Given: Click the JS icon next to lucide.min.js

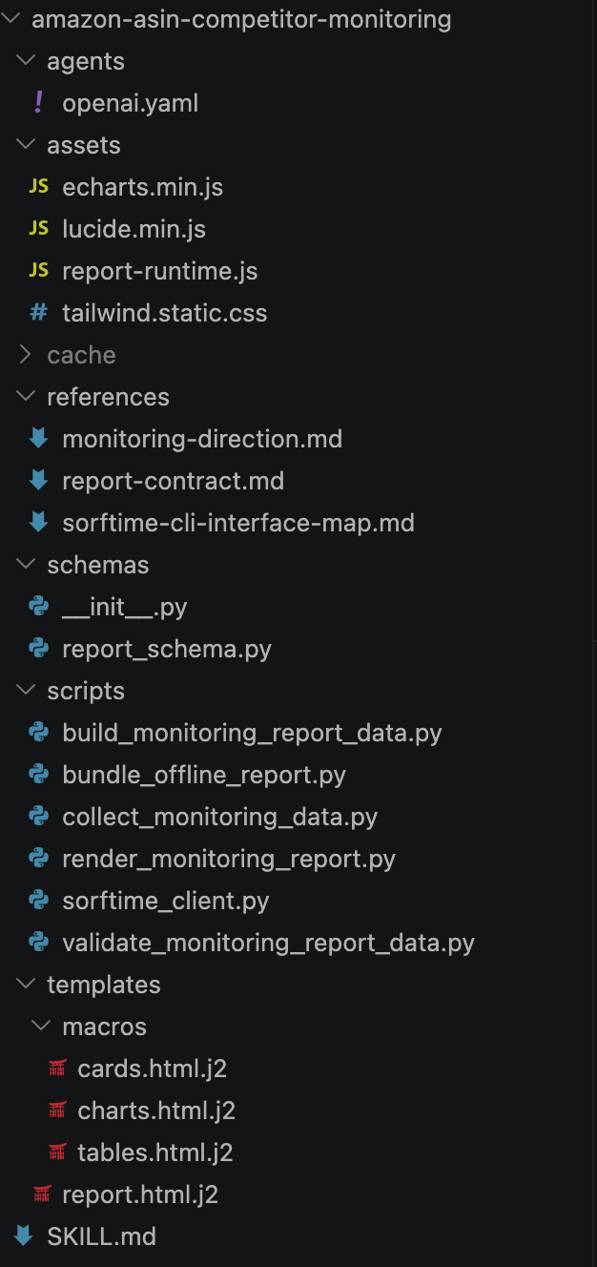Looking at the screenshot, I should pos(38,229).
